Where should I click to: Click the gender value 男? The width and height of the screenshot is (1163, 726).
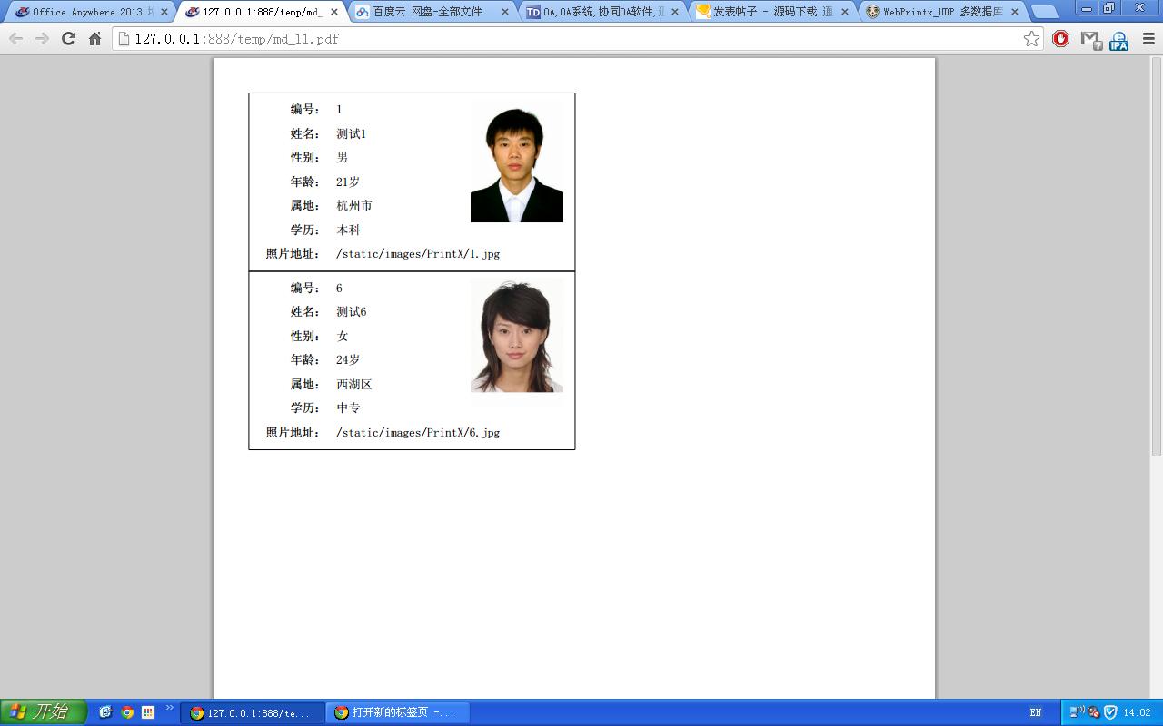tap(343, 158)
